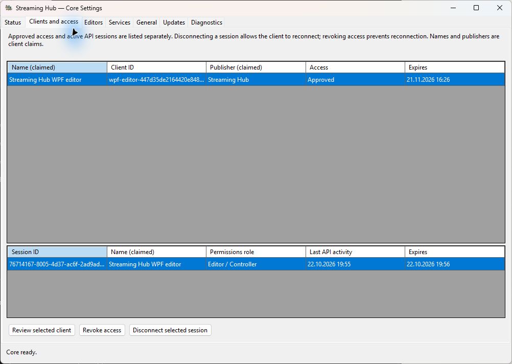Image resolution: width=512 pixels, height=364 pixels.
Task: Click the Revoke access button
Action: pyautogui.click(x=102, y=330)
